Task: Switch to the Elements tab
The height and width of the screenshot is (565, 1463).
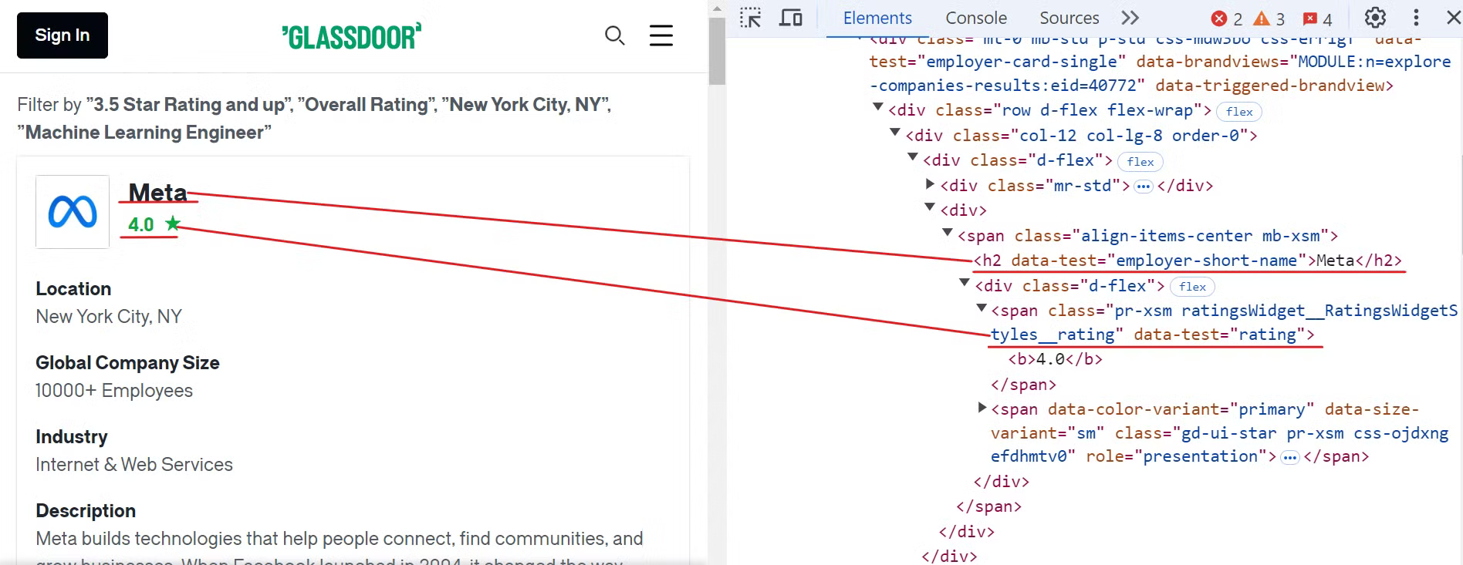Action: pos(877,18)
